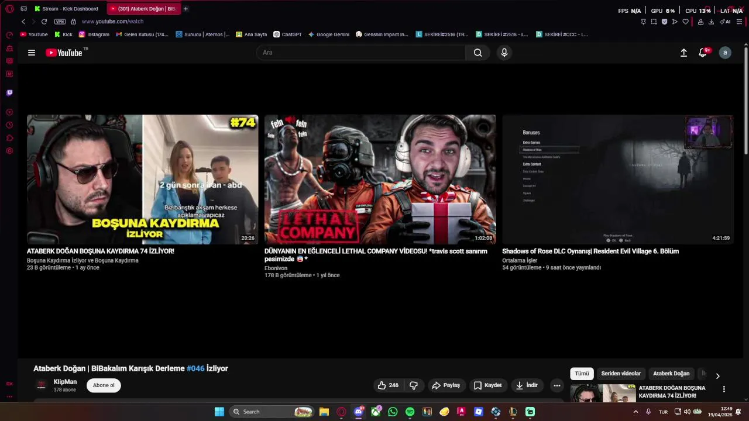This screenshot has width=749, height=421.
Task: Open the Sunucu Aternos bookmark
Action: [202, 34]
